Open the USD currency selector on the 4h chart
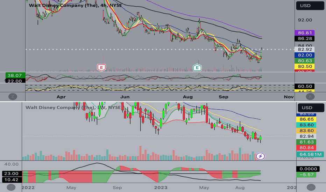Viewport: 326px width, 192px height. pyautogui.click(x=310, y=6)
